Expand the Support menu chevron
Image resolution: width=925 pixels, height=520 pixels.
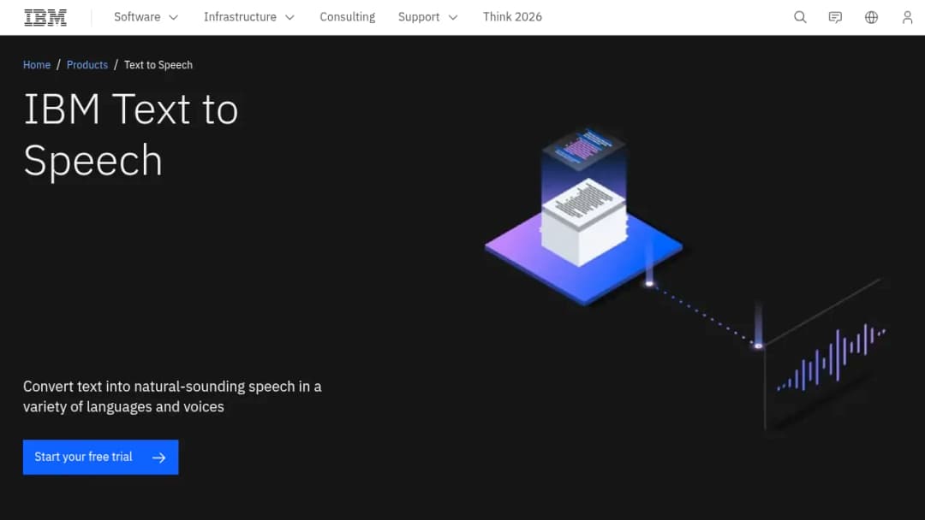453,18
